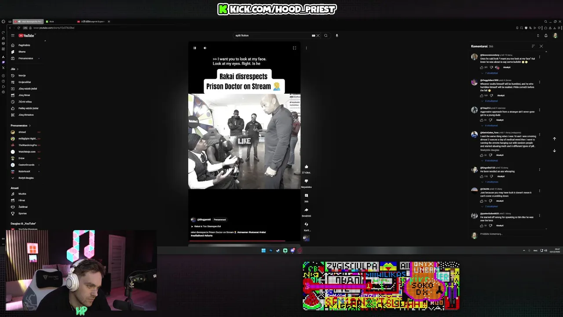This screenshot has width=563, height=317.
Task: Share the Short with Bendrinti button
Action: (x=307, y=210)
